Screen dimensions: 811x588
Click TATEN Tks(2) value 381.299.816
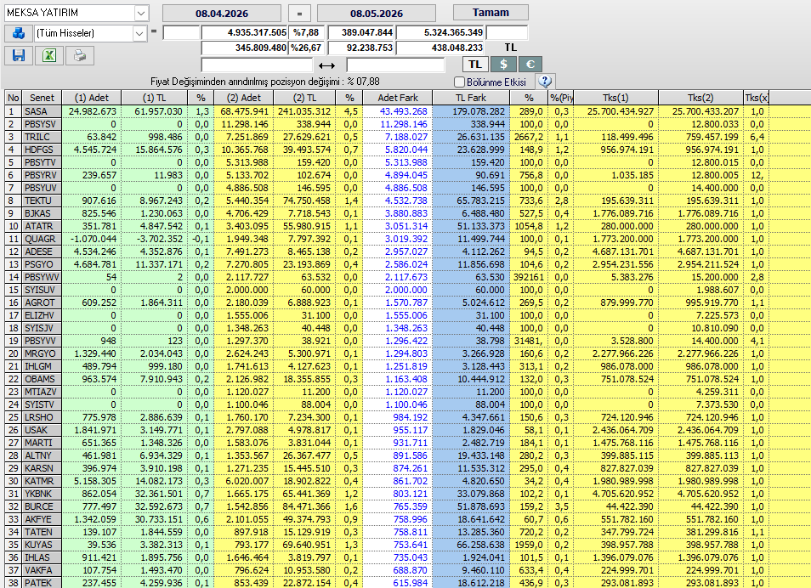(x=700, y=532)
